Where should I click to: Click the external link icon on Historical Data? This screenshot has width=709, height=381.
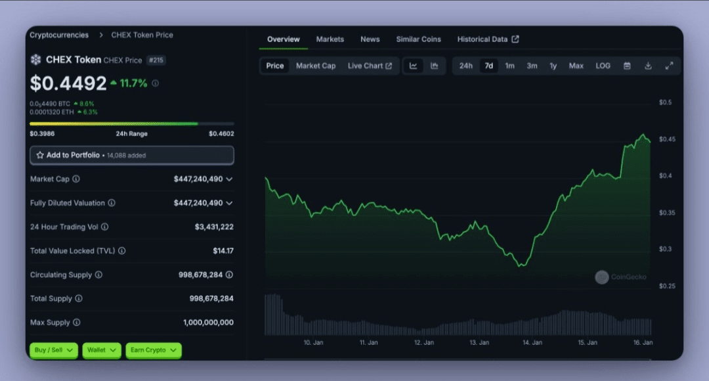[x=515, y=39]
